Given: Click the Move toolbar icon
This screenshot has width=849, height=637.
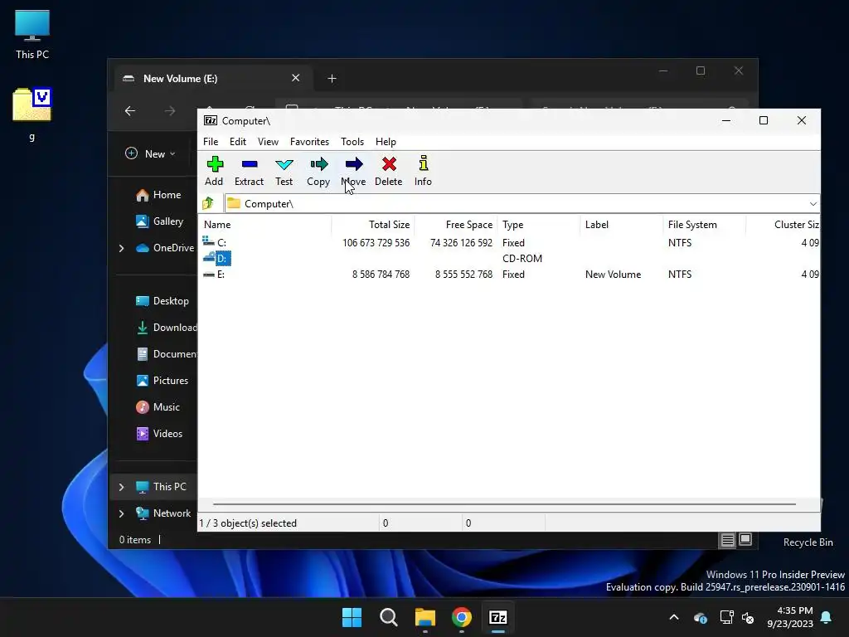Looking at the screenshot, I should click(353, 171).
